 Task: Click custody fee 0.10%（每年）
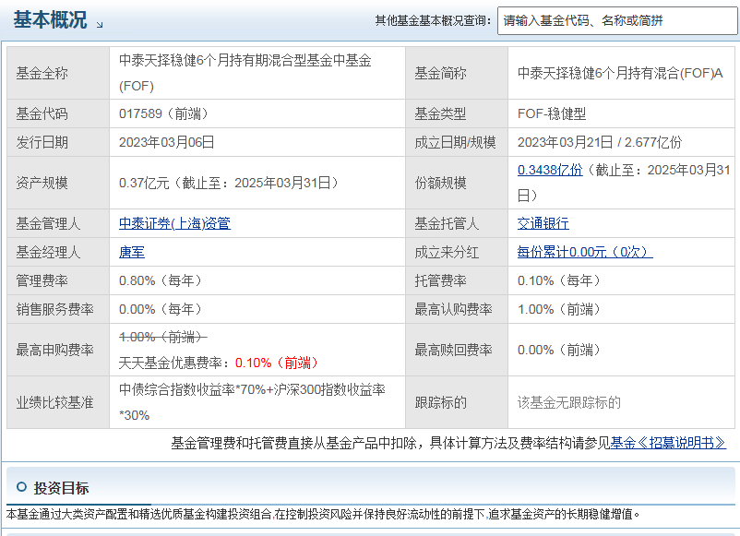560,280
